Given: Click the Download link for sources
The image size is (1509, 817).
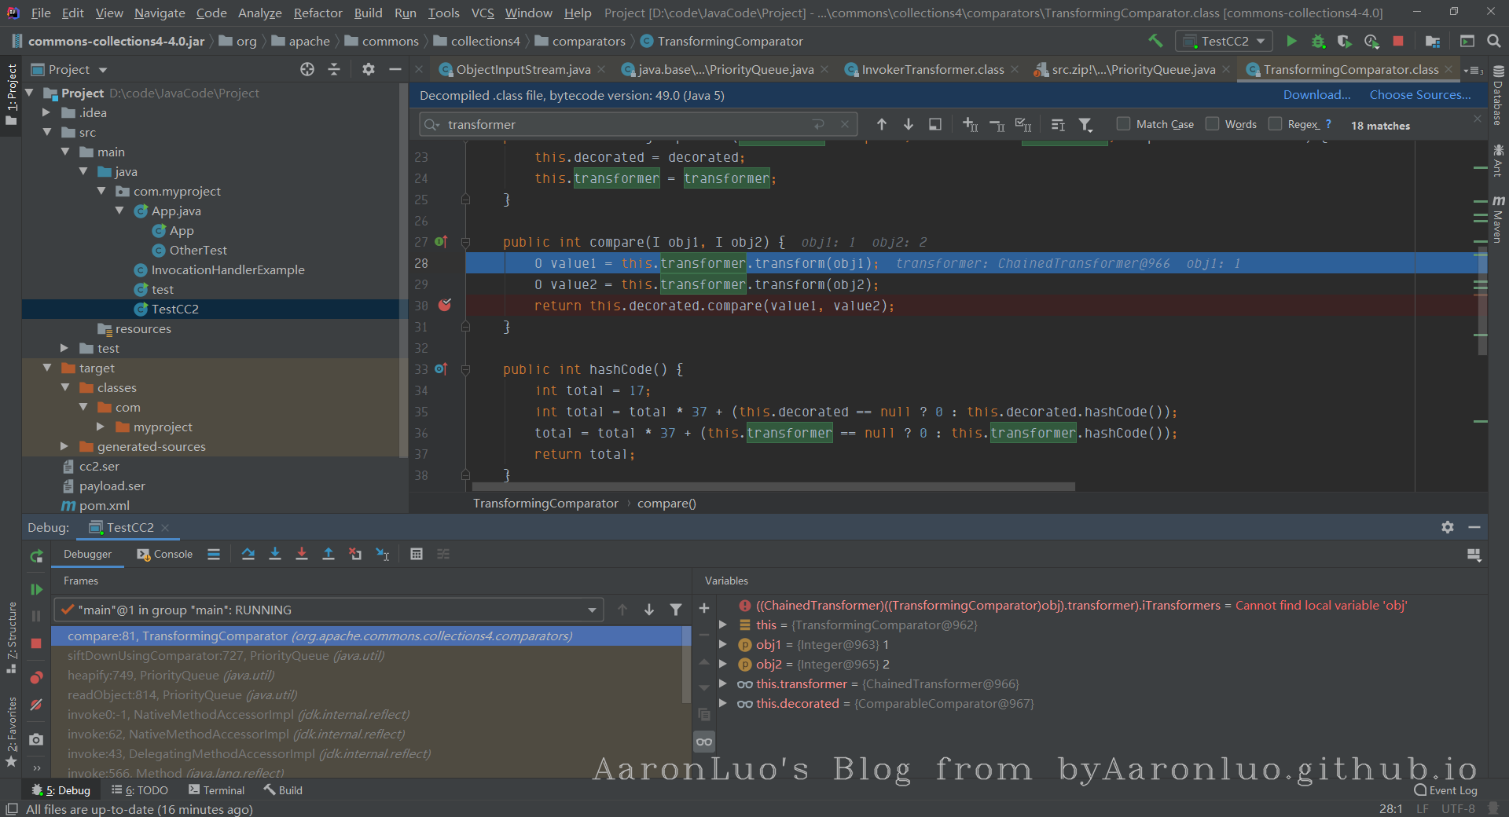Looking at the screenshot, I should coord(1316,95).
